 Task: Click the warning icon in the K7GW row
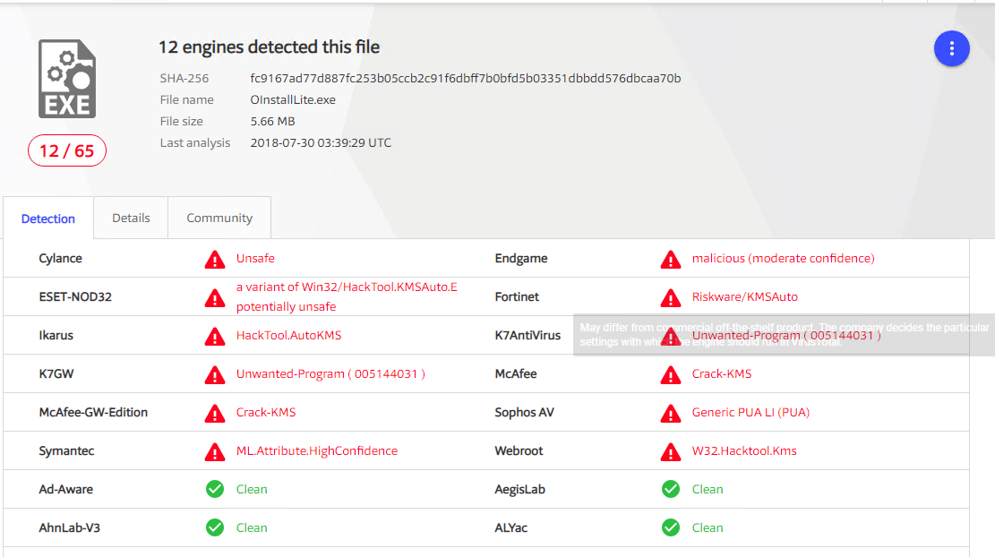click(x=215, y=375)
